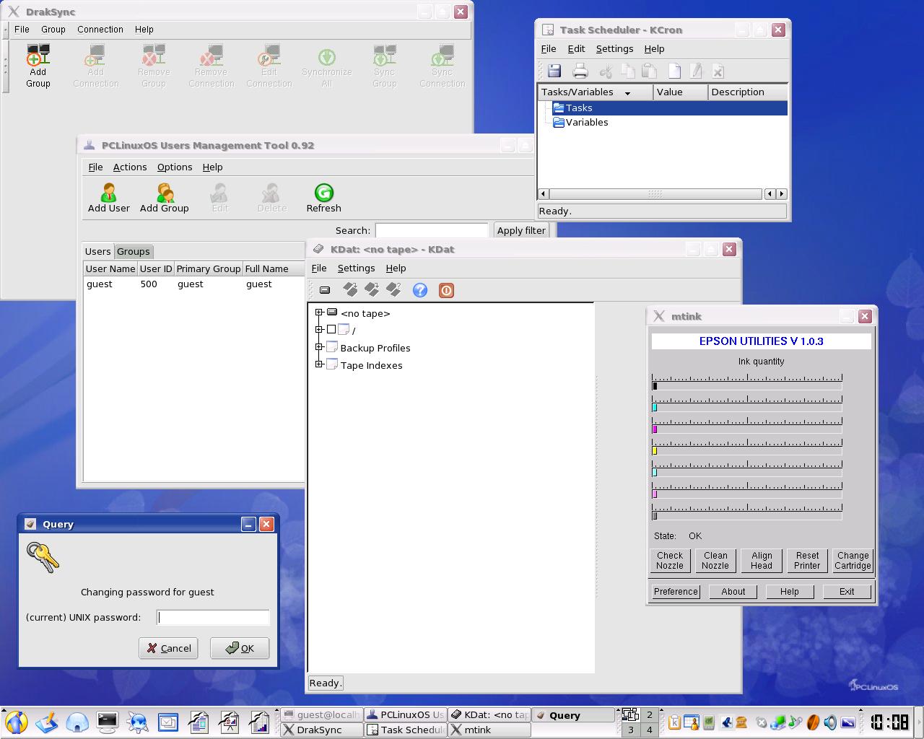Image resolution: width=924 pixels, height=739 pixels.
Task: Select guest user row in Users list
Action: (193, 284)
